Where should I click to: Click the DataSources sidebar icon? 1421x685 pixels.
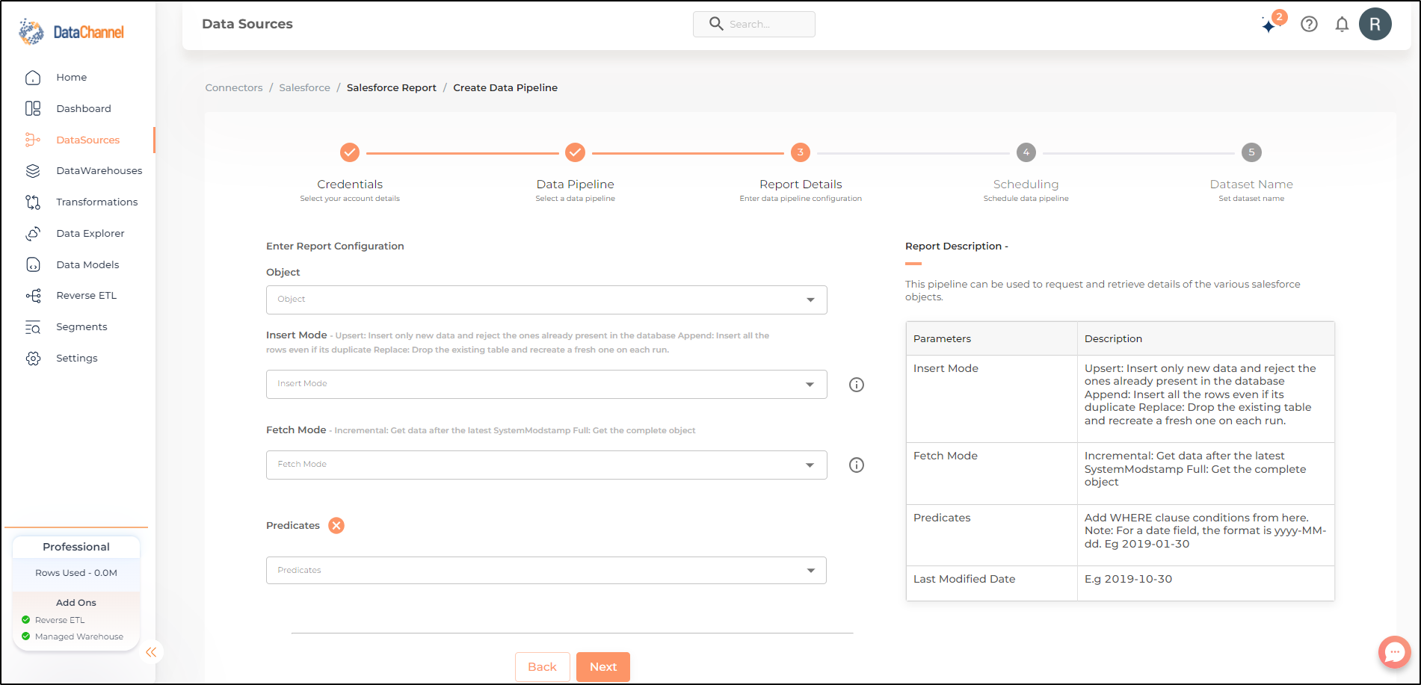(33, 140)
